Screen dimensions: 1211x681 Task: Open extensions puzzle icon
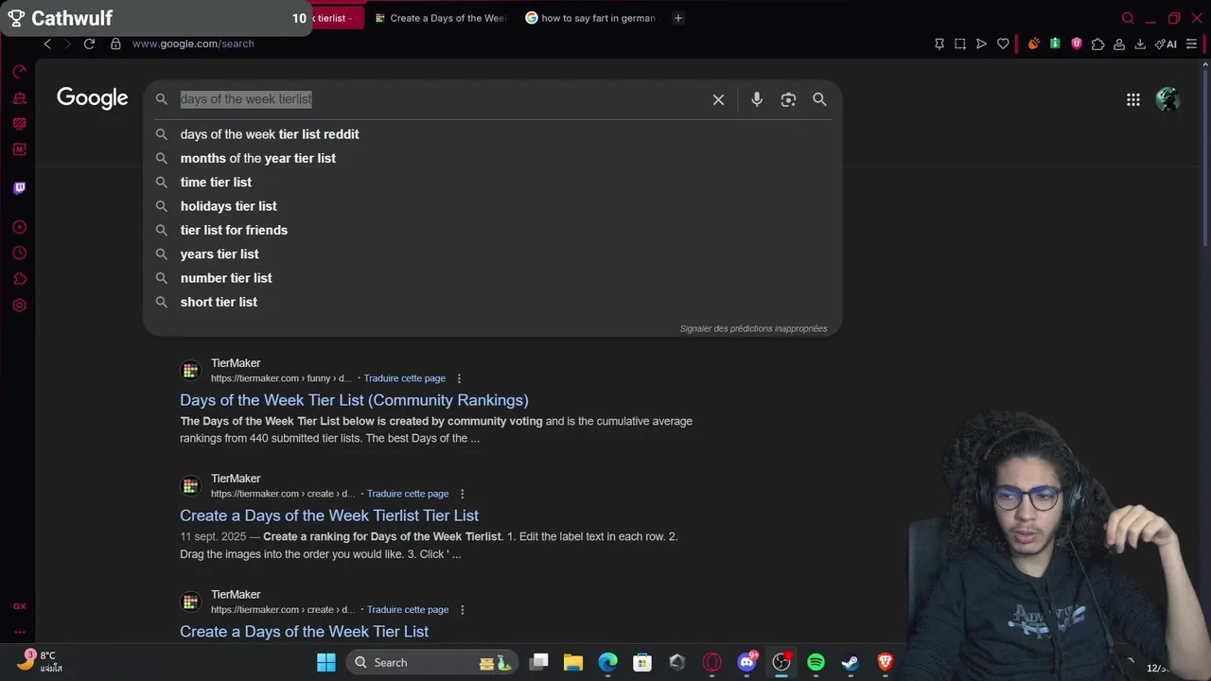coord(1097,44)
